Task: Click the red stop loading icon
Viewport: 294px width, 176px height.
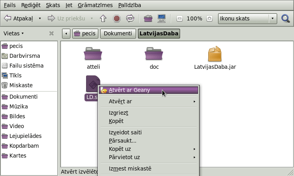Action: (117, 18)
